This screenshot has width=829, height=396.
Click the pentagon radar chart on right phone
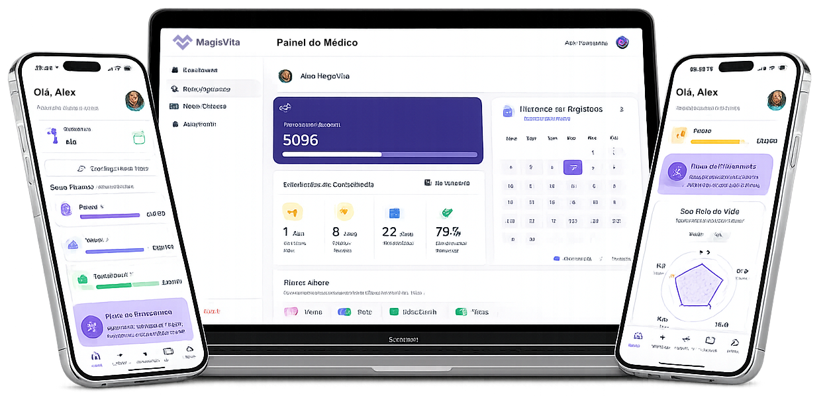pos(700,285)
